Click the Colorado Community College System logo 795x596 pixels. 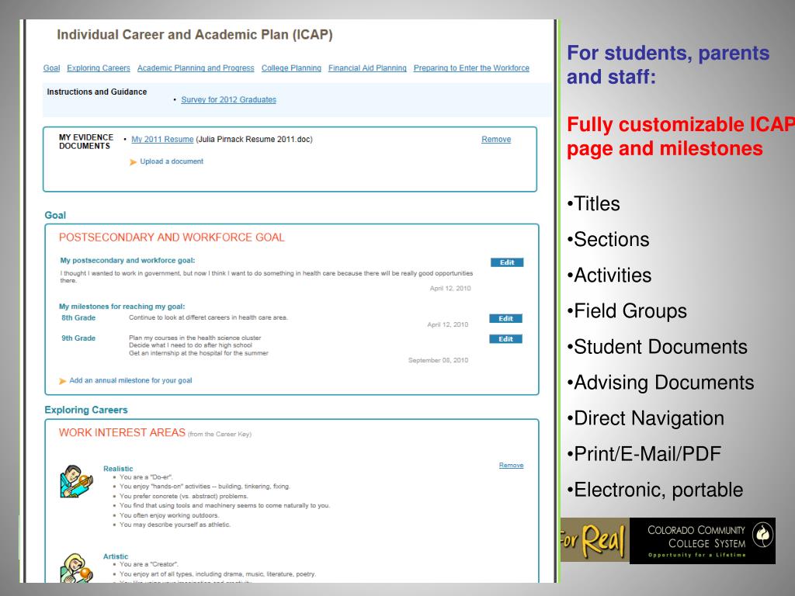(703, 541)
